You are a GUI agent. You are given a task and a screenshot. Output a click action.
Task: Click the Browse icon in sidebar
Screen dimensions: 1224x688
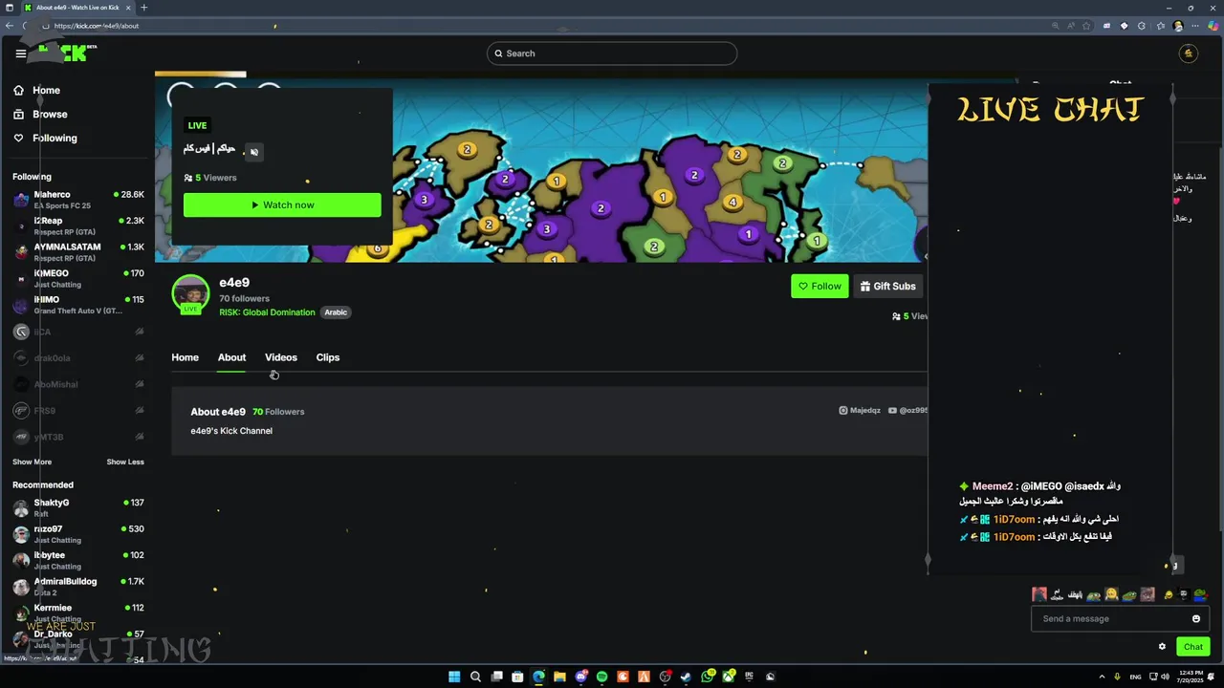pyautogui.click(x=18, y=114)
